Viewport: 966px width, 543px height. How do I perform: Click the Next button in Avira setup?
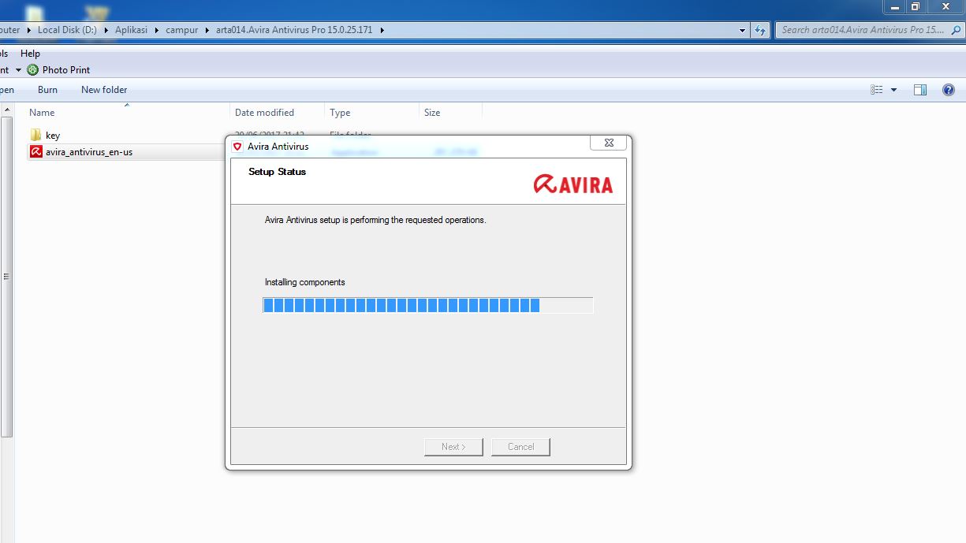(453, 447)
